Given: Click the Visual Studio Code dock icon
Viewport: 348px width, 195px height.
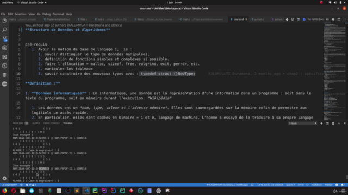Looking at the screenshot, I should tap(86, 191).
